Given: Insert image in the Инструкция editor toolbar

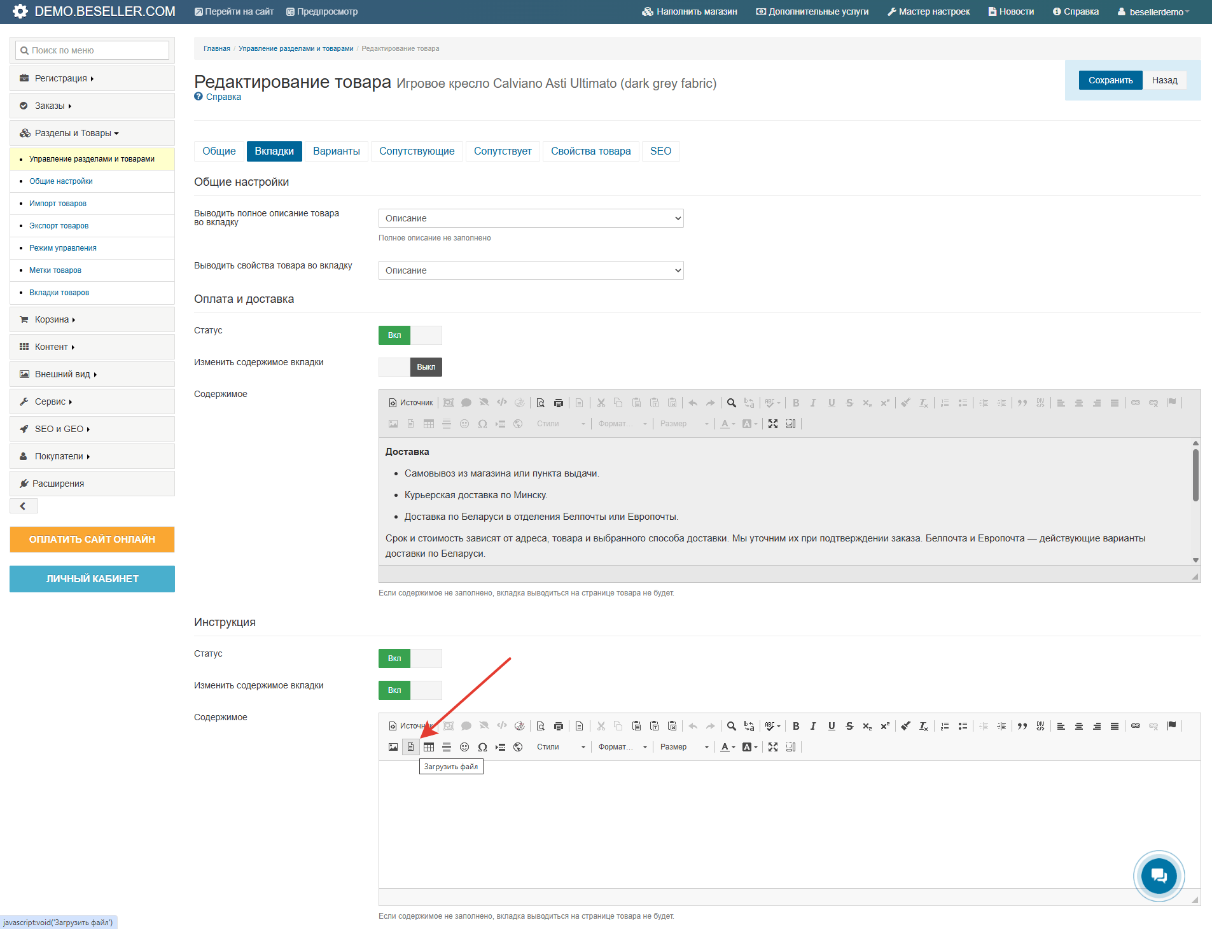Looking at the screenshot, I should 393,747.
